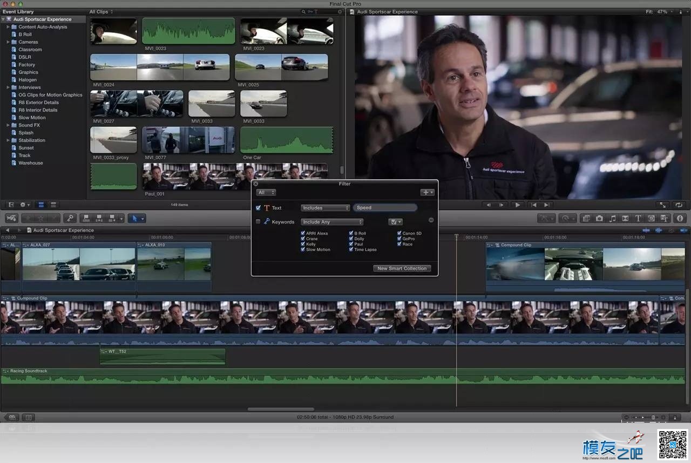The height and width of the screenshot is (463, 691).
Task: Open the Retime speed menu icon
Action: [568, 219]
